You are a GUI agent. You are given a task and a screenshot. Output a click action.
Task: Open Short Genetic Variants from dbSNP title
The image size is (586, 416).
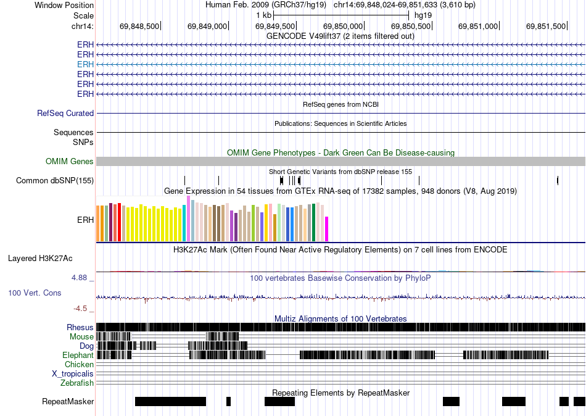click(340, 172)
